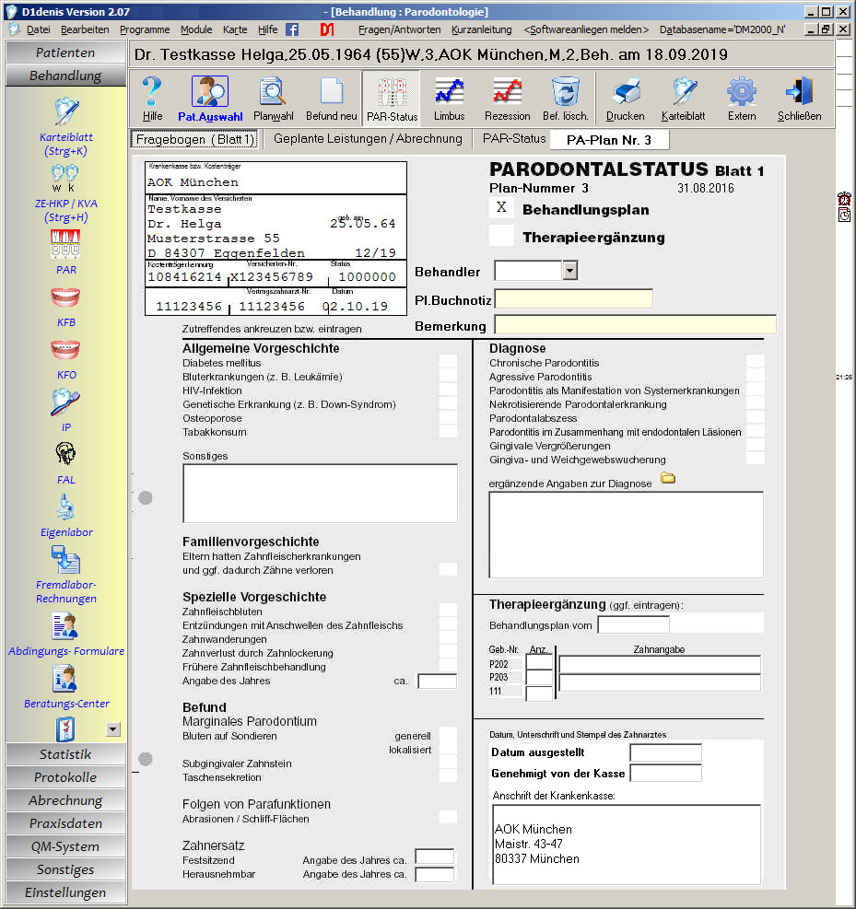
Task: Open Pat.Auswahl patient selection
Action: point(210,99)
